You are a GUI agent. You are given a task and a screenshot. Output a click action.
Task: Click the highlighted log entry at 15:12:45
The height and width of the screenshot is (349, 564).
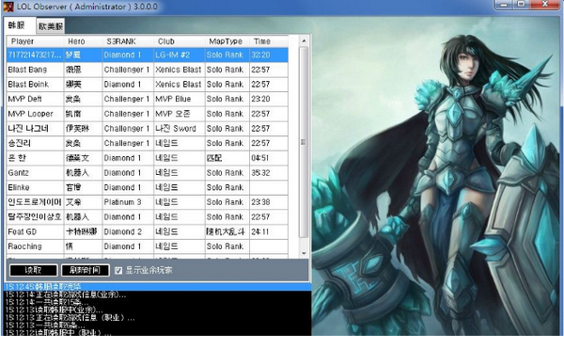point(158,287)
